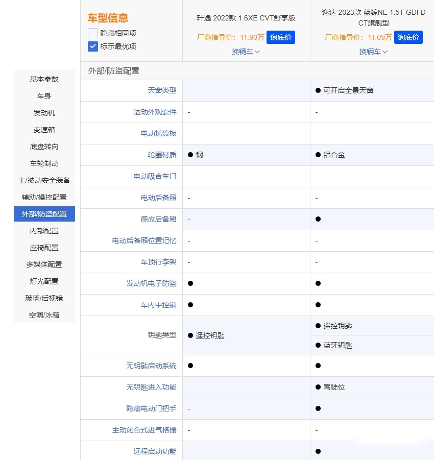
Task: Open 主/被动安全装备 section
Action: pyautogui.click(x=44, y=180)
